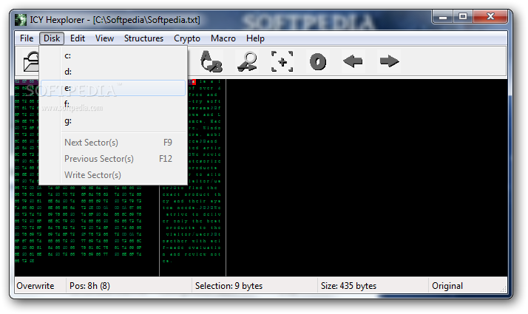Open the Help menu
528x314 pixels.
click(x=255, y=38)
